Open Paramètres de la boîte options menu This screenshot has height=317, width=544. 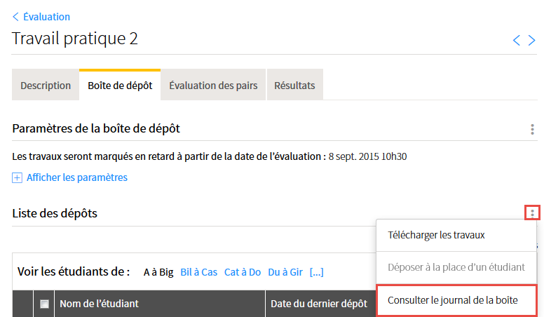coord(532,129)
